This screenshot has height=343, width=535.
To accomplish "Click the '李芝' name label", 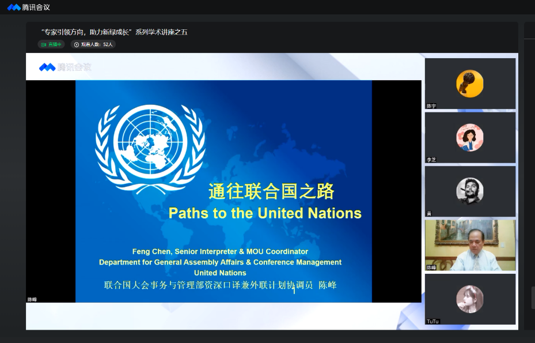I will [x=431, y=160].
